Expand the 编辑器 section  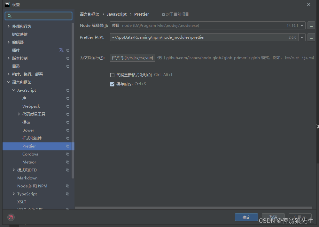tap(9, 42)
